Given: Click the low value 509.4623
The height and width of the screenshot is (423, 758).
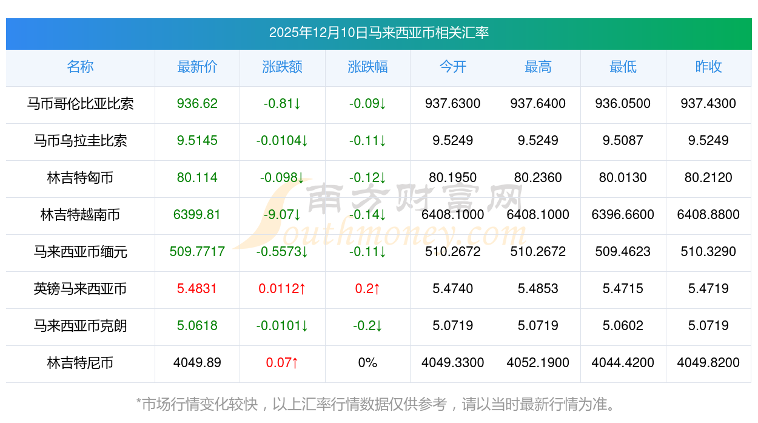Looking at the screenshot, I should pyautogui.click(x=623, y=252).
